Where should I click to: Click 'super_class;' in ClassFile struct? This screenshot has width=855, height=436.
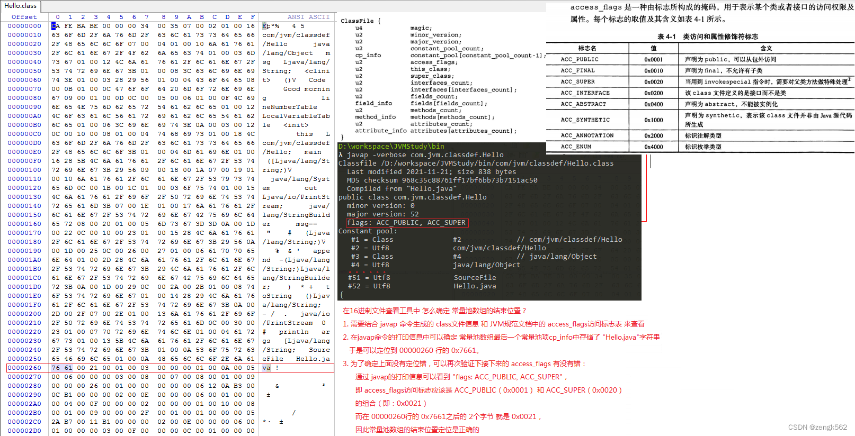coord(432,76)
